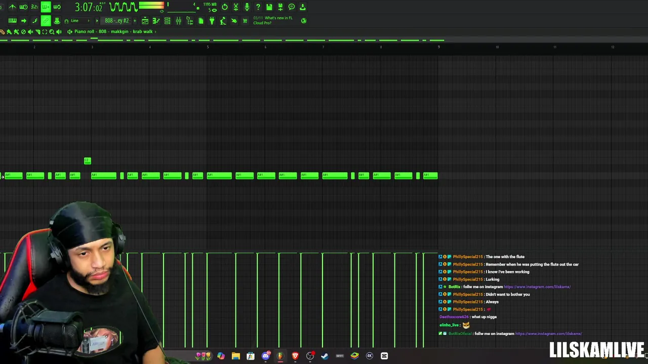648x364 pixels.
Task: Toggle loop recording
Action: [57, 7]
